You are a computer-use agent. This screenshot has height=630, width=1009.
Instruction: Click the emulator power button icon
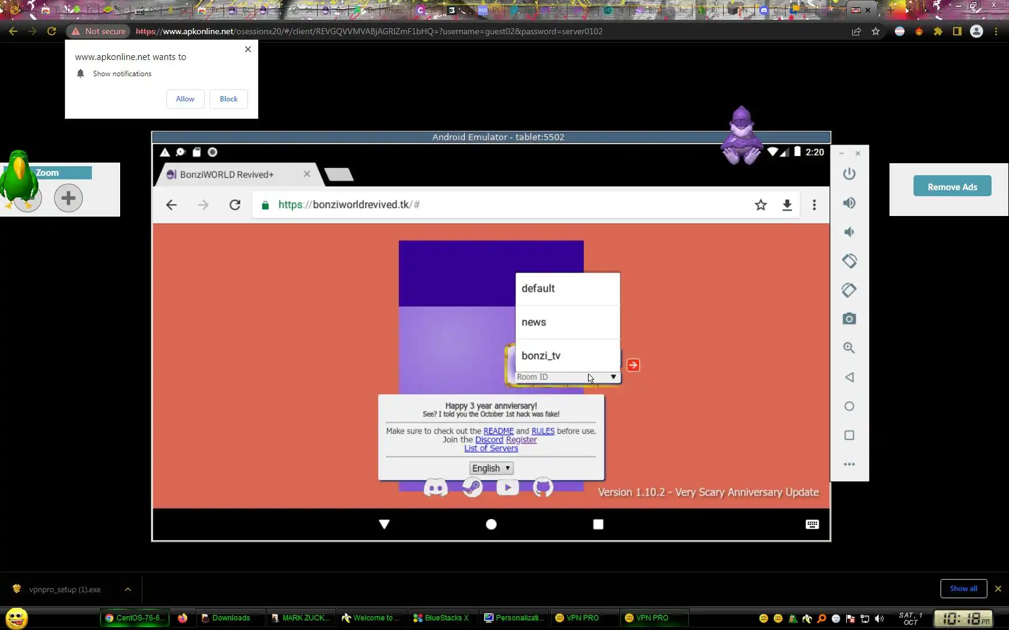coord(849,174)
